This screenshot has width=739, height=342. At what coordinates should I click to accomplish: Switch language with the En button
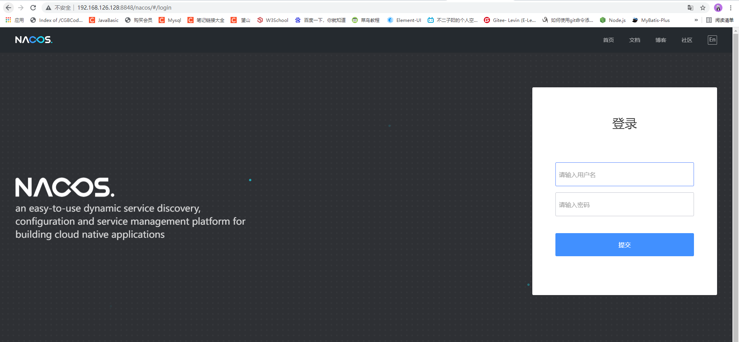tap(712, 40)
